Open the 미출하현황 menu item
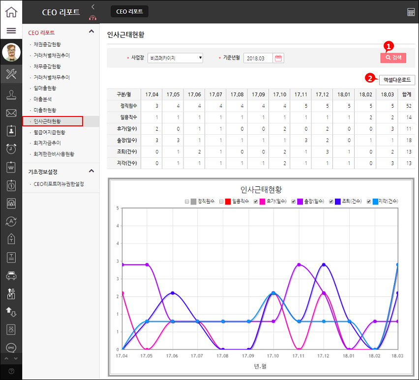 pyautogui.click(x=45, y=110)
